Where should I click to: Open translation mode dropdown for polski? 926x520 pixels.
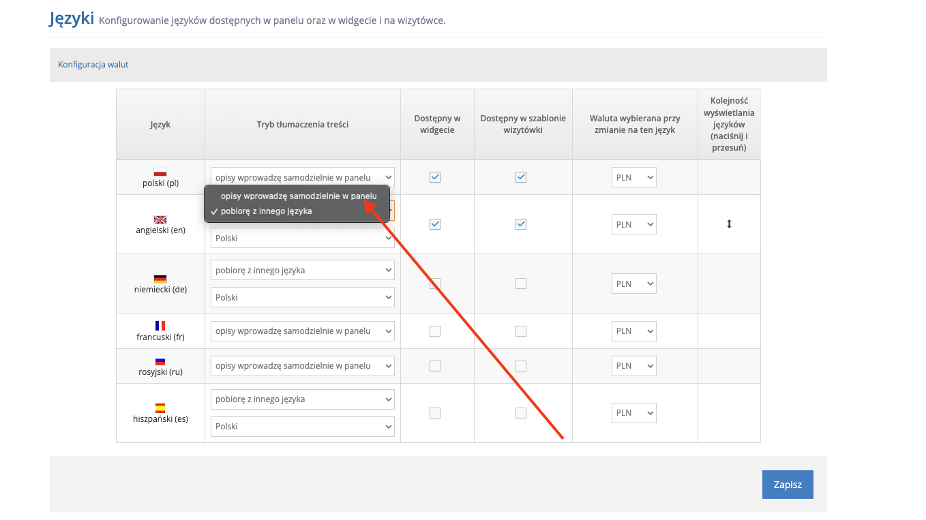point(303,177)
